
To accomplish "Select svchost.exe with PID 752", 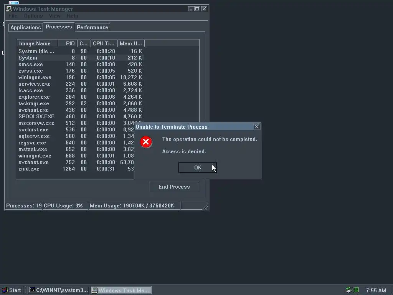I will click(x=76, y=162).
